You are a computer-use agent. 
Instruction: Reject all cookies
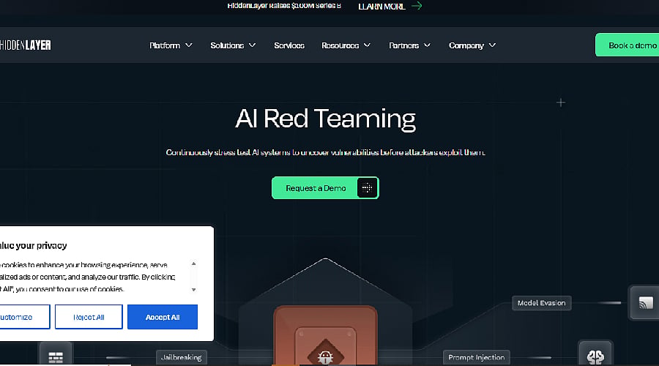coord(89,317)
